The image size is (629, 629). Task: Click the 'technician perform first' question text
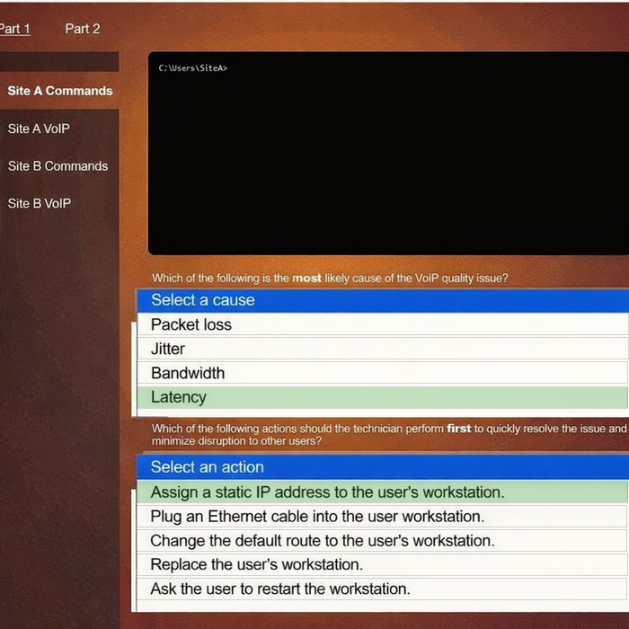386,435
